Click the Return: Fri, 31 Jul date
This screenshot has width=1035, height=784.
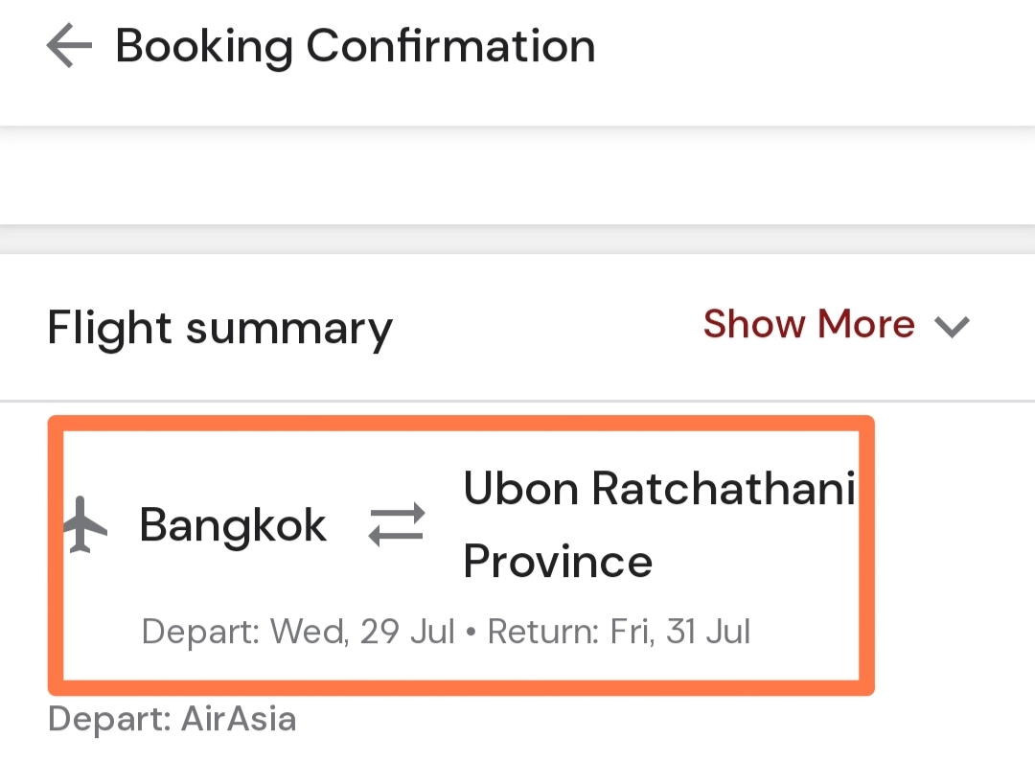tap(619, 633)
